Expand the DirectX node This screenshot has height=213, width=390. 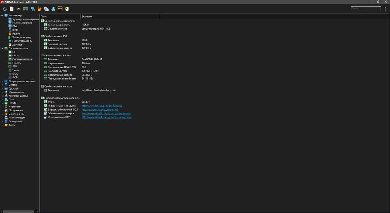[2, 103]
